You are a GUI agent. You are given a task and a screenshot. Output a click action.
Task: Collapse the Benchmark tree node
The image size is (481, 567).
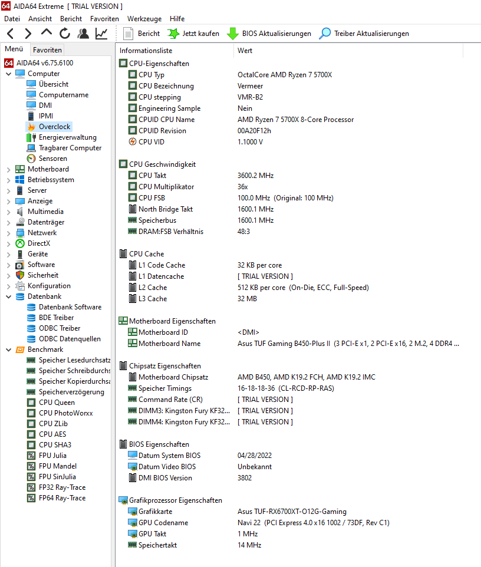(9, 350)
